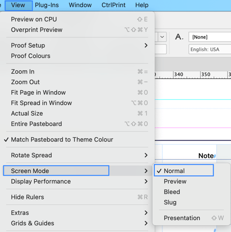Click the horizontal ruler at 340
The image size is (231, 232).
coord(178,75)
